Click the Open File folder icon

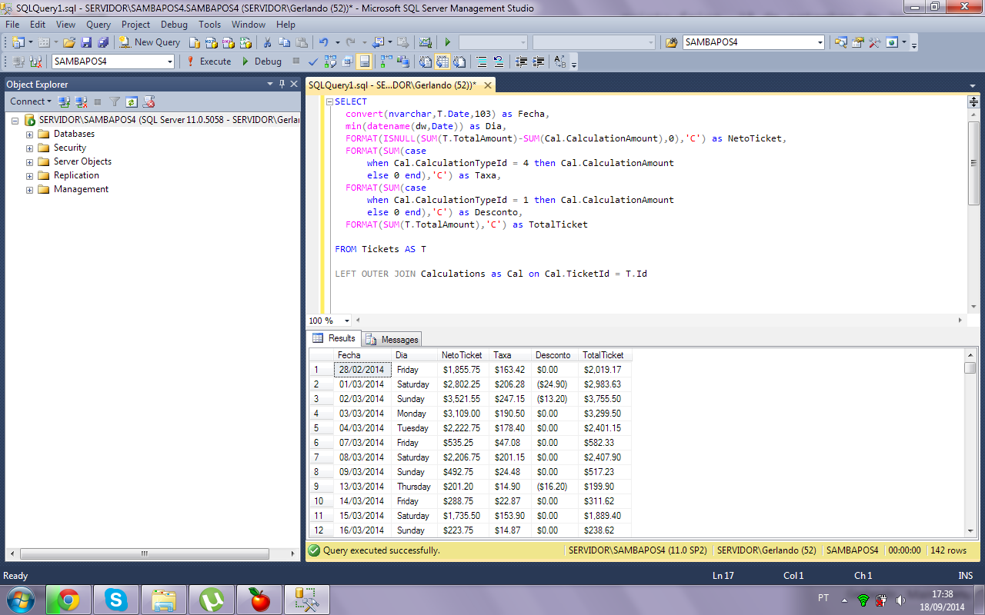(69, 42)
